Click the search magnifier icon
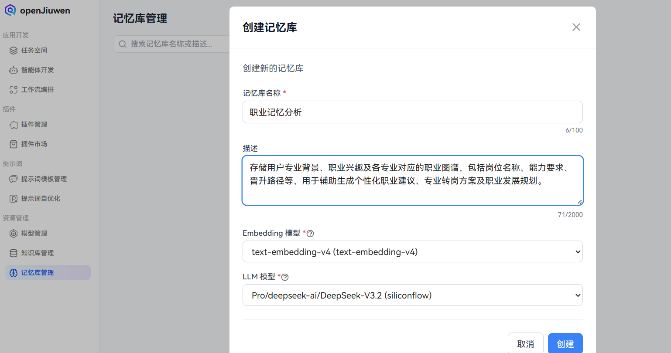The image size is (671, 353). pos(123,44)
